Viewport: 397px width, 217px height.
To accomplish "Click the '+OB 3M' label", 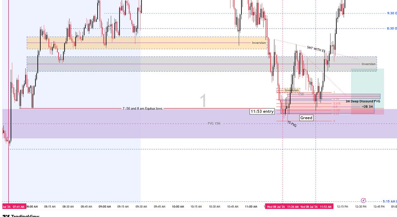I will pyautogui.click(x=368, y=107).
